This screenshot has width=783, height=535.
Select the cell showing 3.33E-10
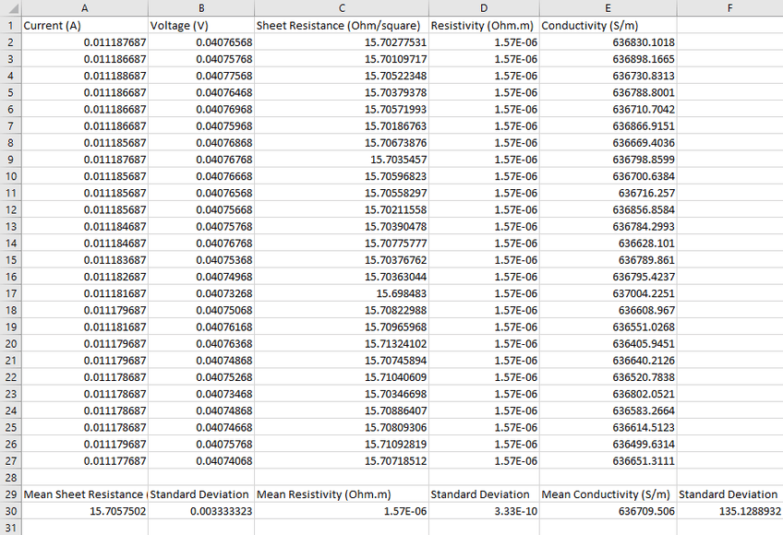(484, 511)
